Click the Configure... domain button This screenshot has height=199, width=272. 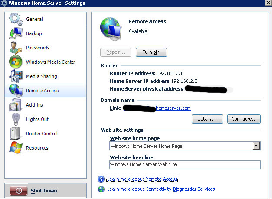tap(244, 119)
